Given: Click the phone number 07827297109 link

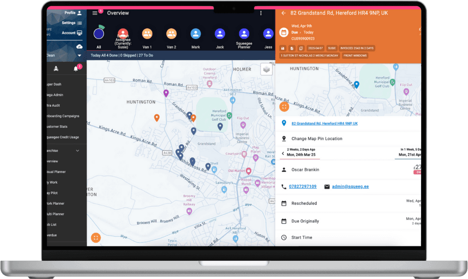Looking at the screenshot, I should [302, 187].
